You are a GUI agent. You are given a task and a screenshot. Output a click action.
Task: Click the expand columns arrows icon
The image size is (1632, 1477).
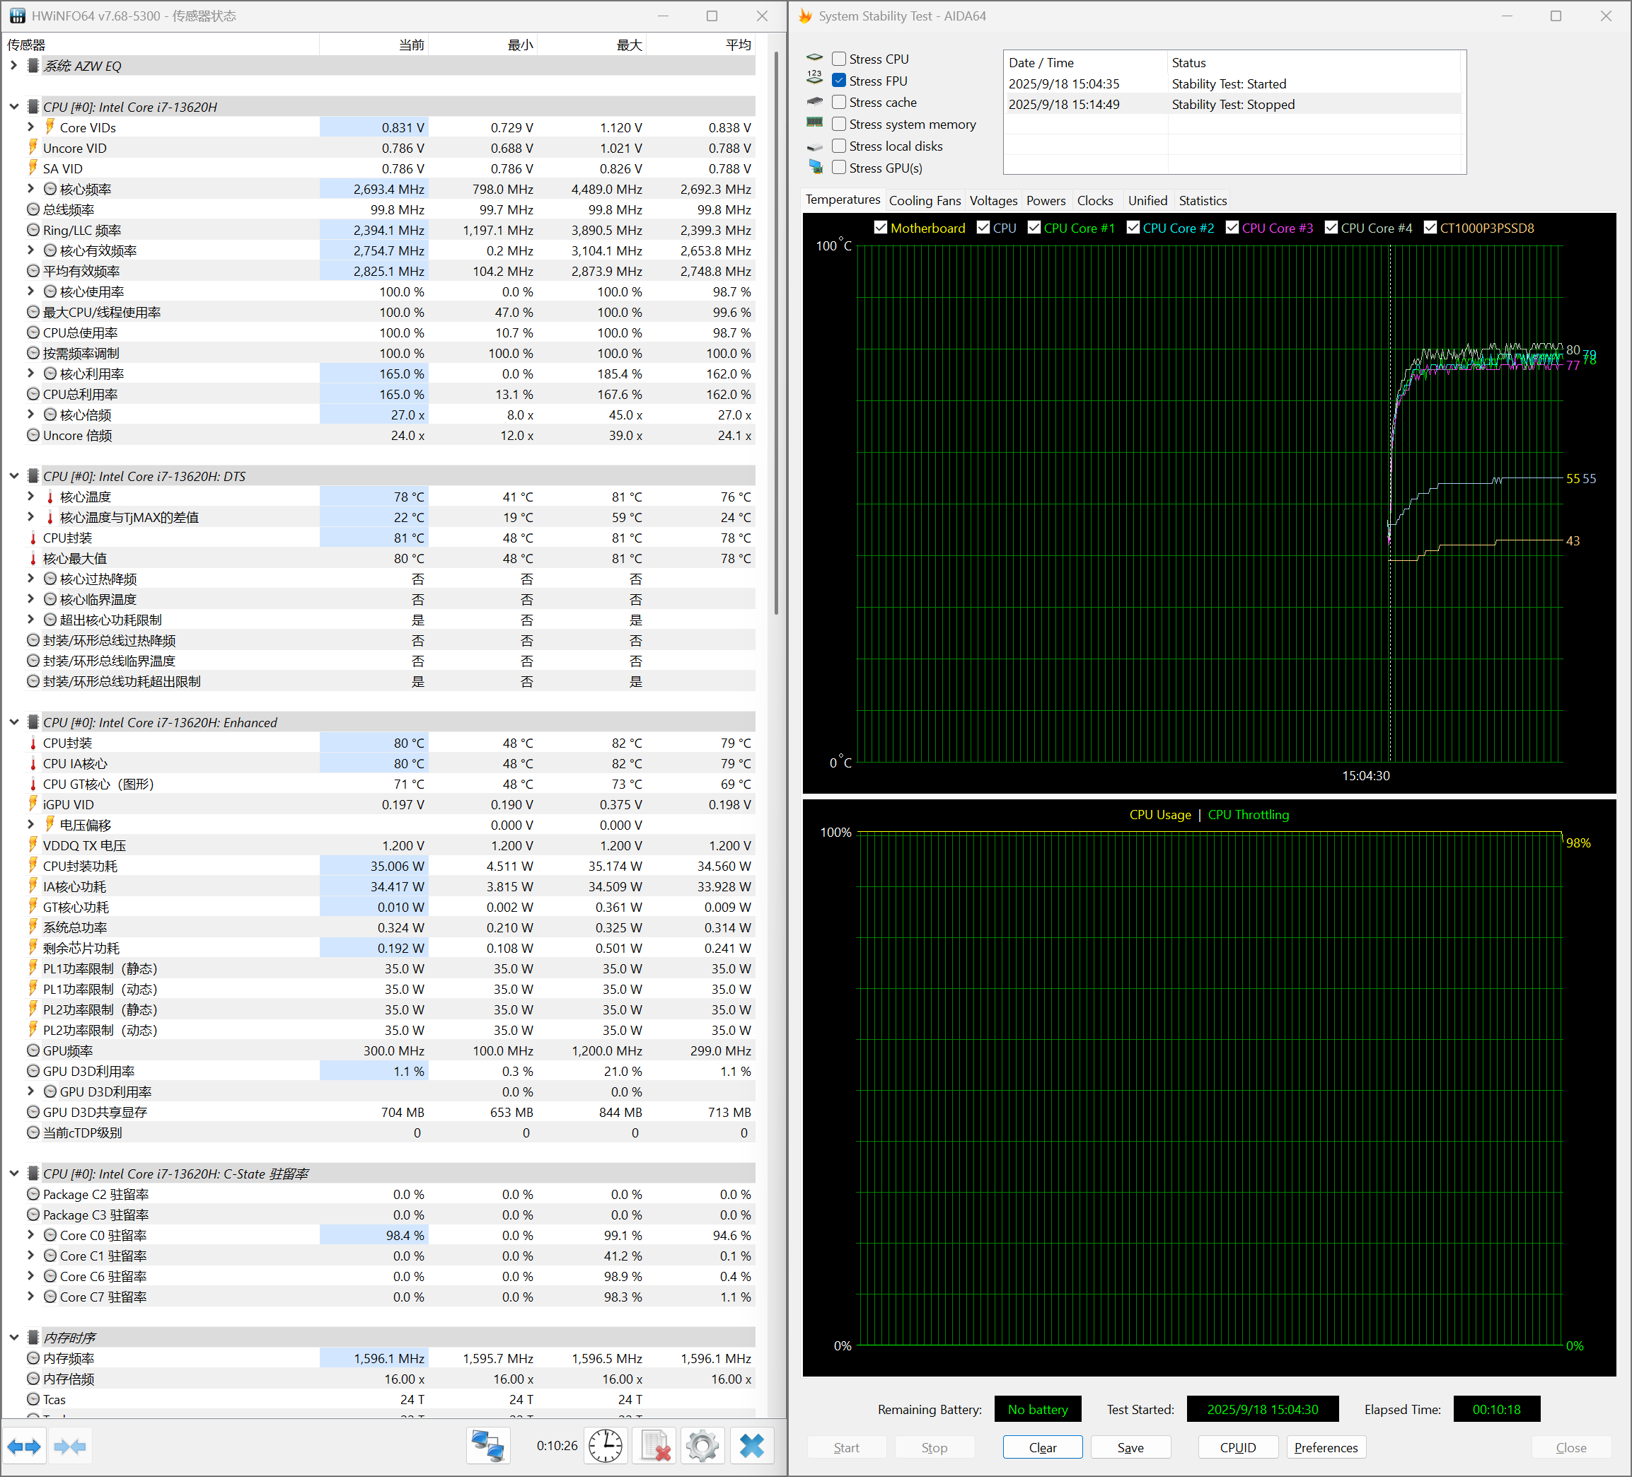(x=24, y=1447)
